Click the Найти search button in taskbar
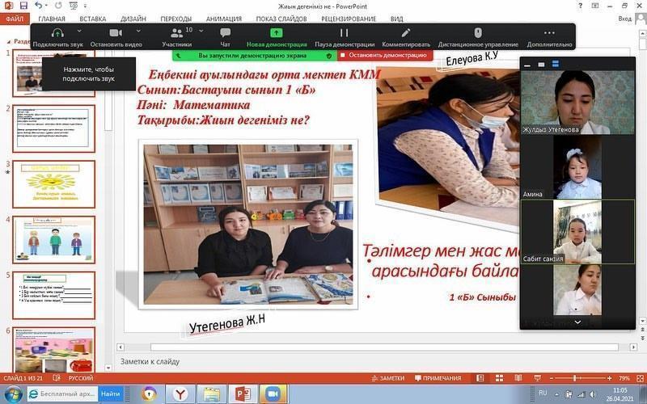The image size is (647, 404). click(x=111, y=393)
